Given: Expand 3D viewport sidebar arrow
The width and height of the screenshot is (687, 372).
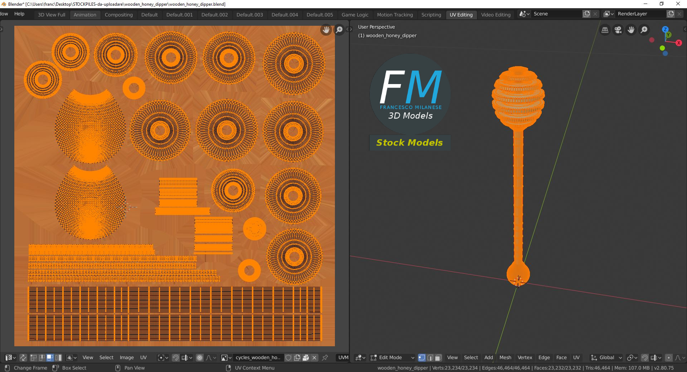Looking at the screenshot, I should pos(685,29).
